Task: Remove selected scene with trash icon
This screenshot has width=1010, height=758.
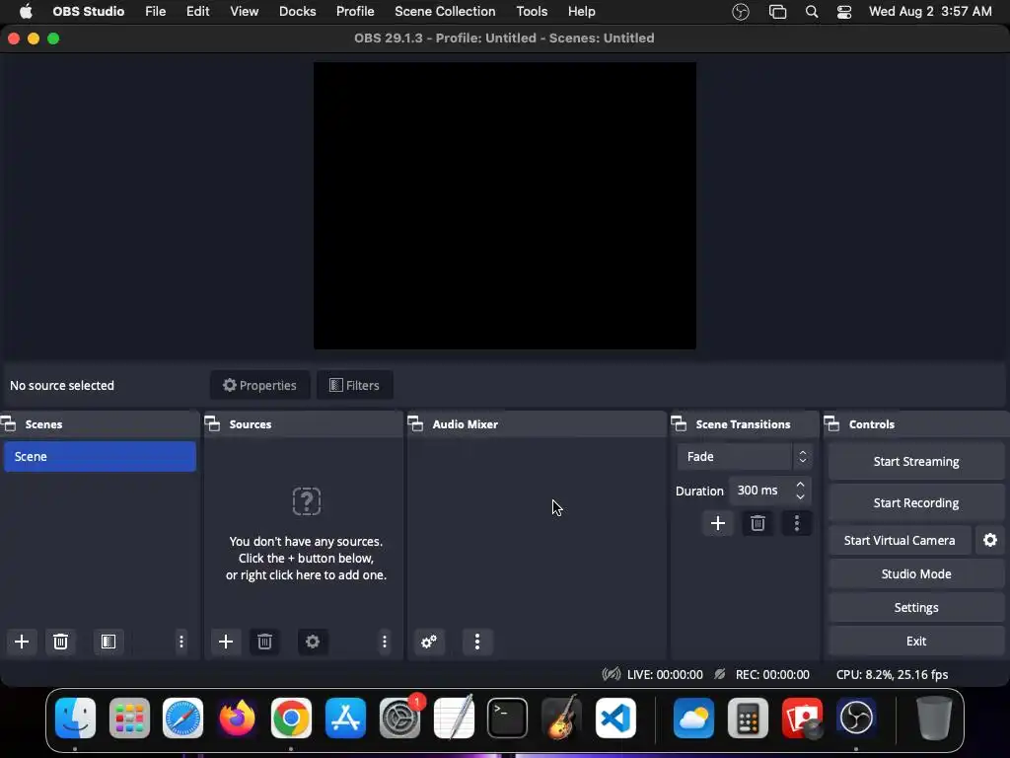Action: click(60, 642)
